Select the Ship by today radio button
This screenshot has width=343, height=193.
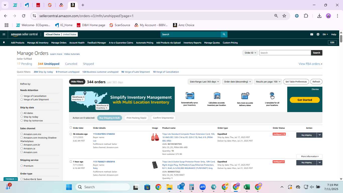click(22, 117)
